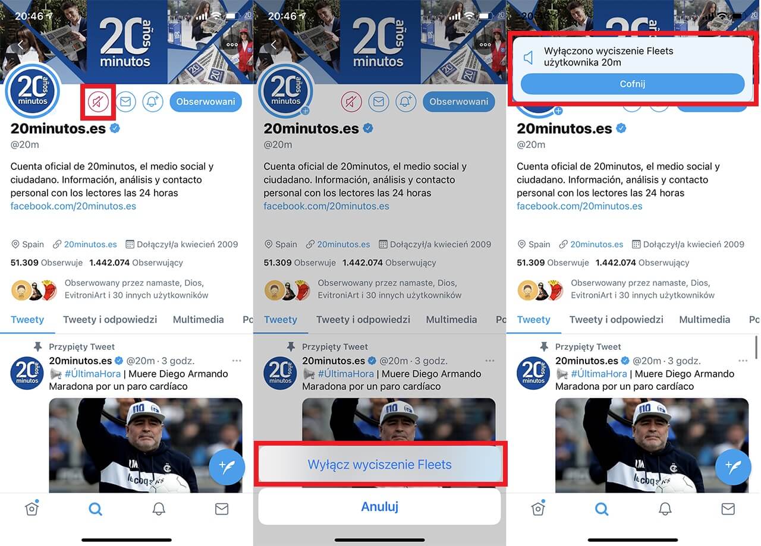This screenshot has height=546, width=761.
Task: Expand pinned tweet options dots in right screen
Action: (743, 361)
